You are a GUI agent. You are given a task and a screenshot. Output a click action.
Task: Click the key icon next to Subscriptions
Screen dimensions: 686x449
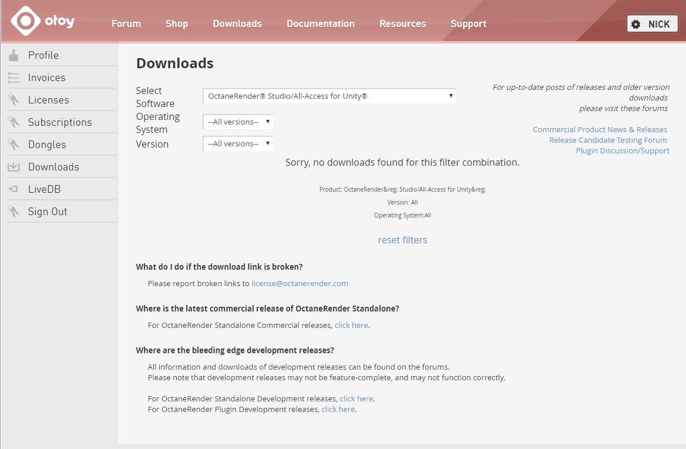pos(14,122)
